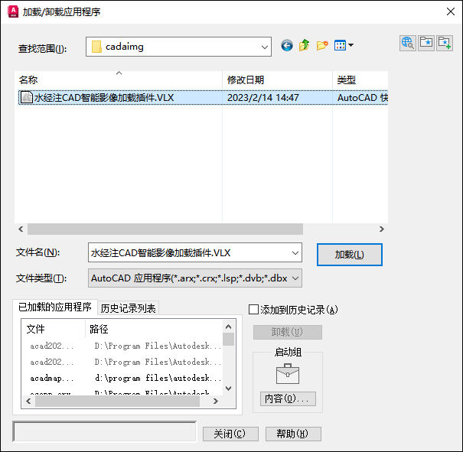Select the acadmap... loaded application row
The image size is (463, 452).
tap(126, 378)
